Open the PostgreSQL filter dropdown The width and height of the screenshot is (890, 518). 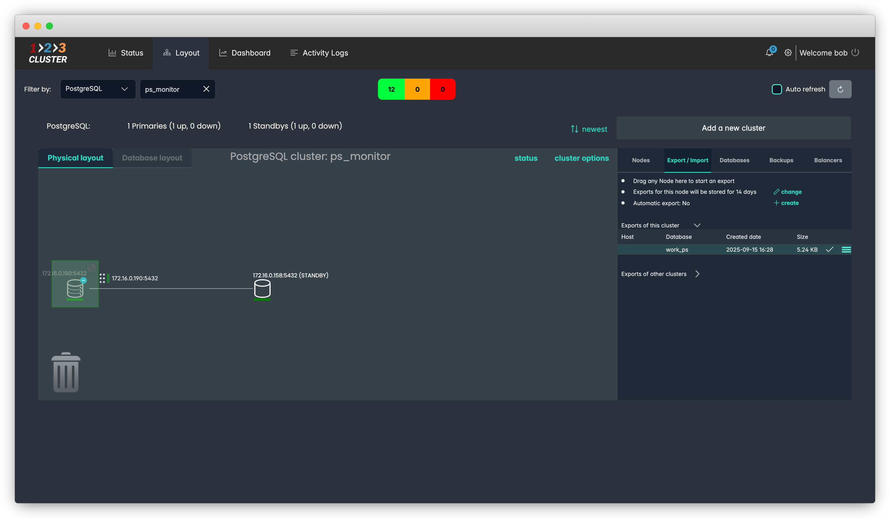[x=98, y=89]
